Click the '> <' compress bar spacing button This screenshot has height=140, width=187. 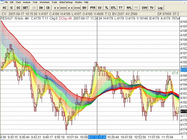70,8
